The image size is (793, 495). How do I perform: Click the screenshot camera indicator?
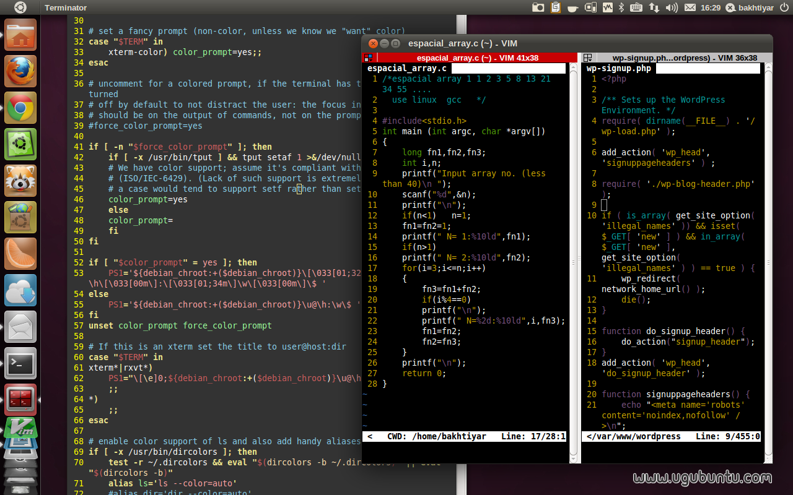point(538,7)
